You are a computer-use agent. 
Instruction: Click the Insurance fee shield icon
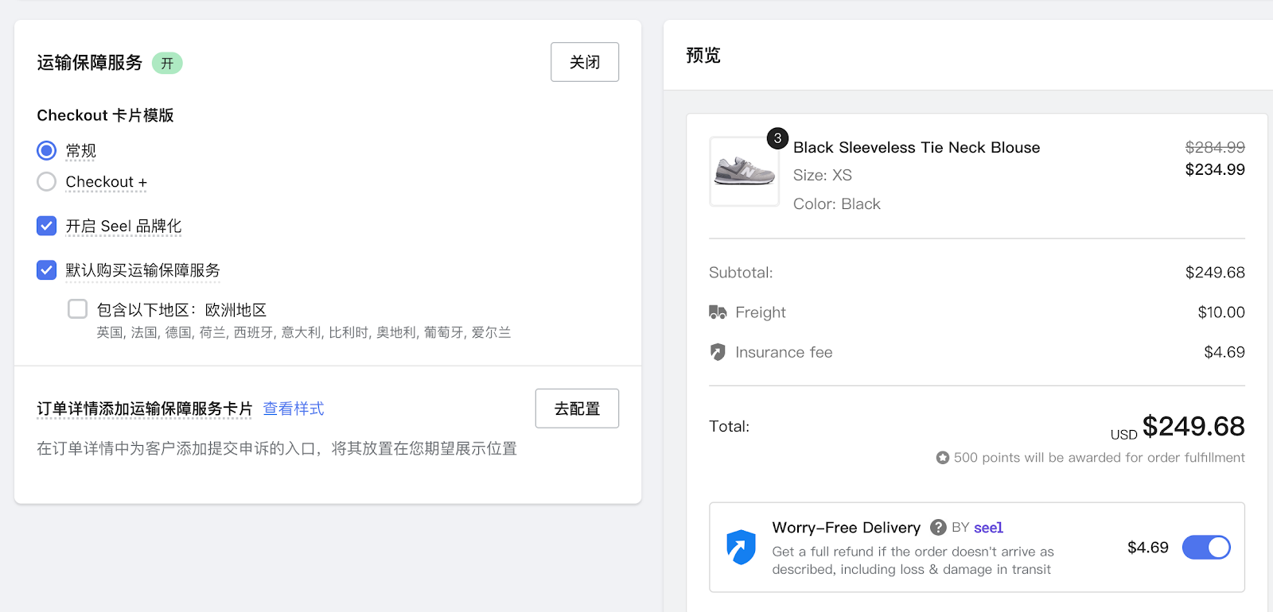pos(718,352)
